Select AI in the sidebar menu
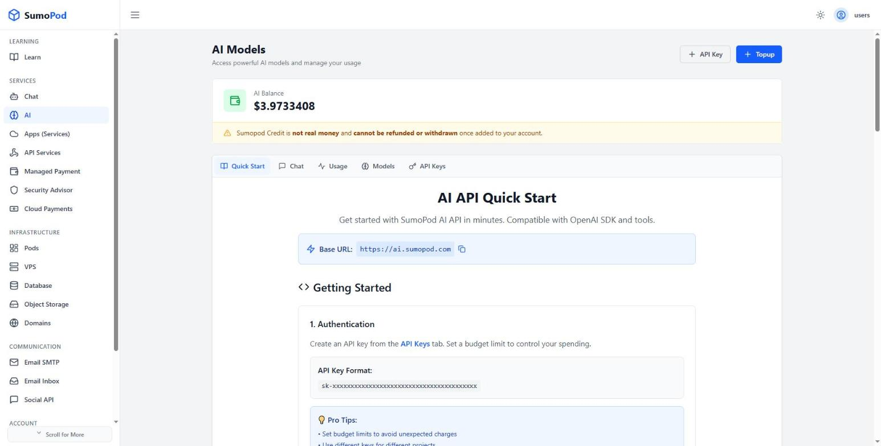The width and height of the screenshot is (881, 446). pyautogui.click(x=56, y=115)
